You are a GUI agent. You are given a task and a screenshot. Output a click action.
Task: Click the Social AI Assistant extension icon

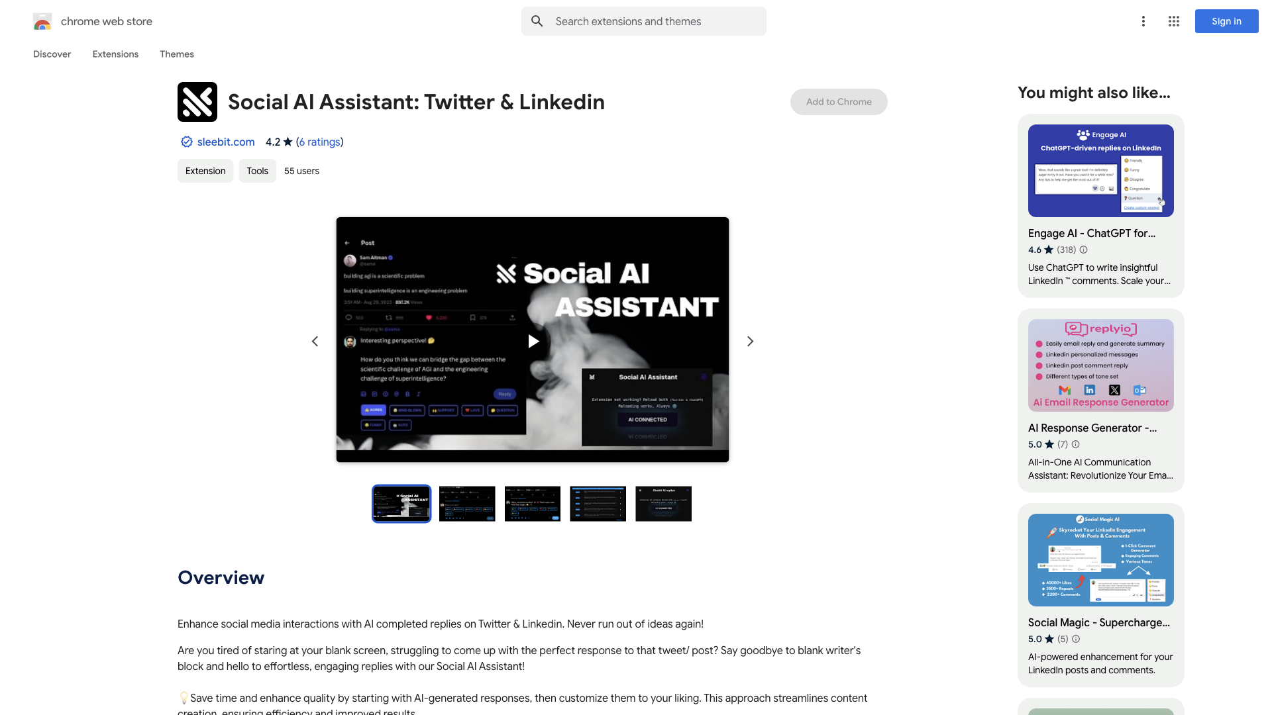(x=197, y=101)
